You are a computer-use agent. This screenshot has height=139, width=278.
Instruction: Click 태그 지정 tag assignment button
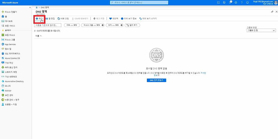click(x=99, y=19)
